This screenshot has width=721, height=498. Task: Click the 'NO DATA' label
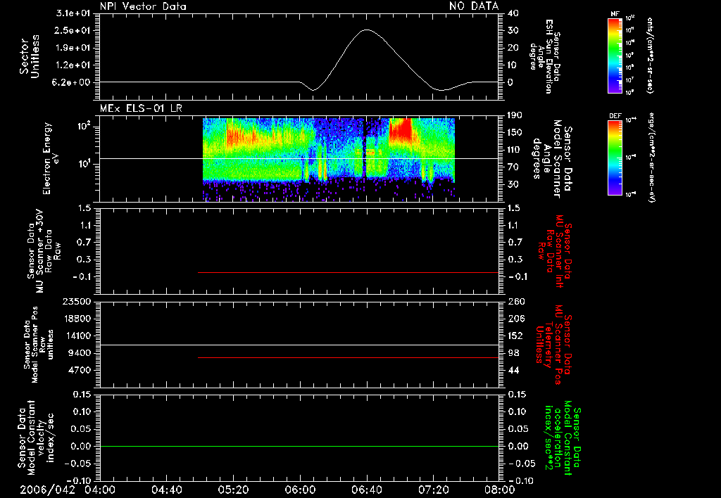click(x=474, y=6)
